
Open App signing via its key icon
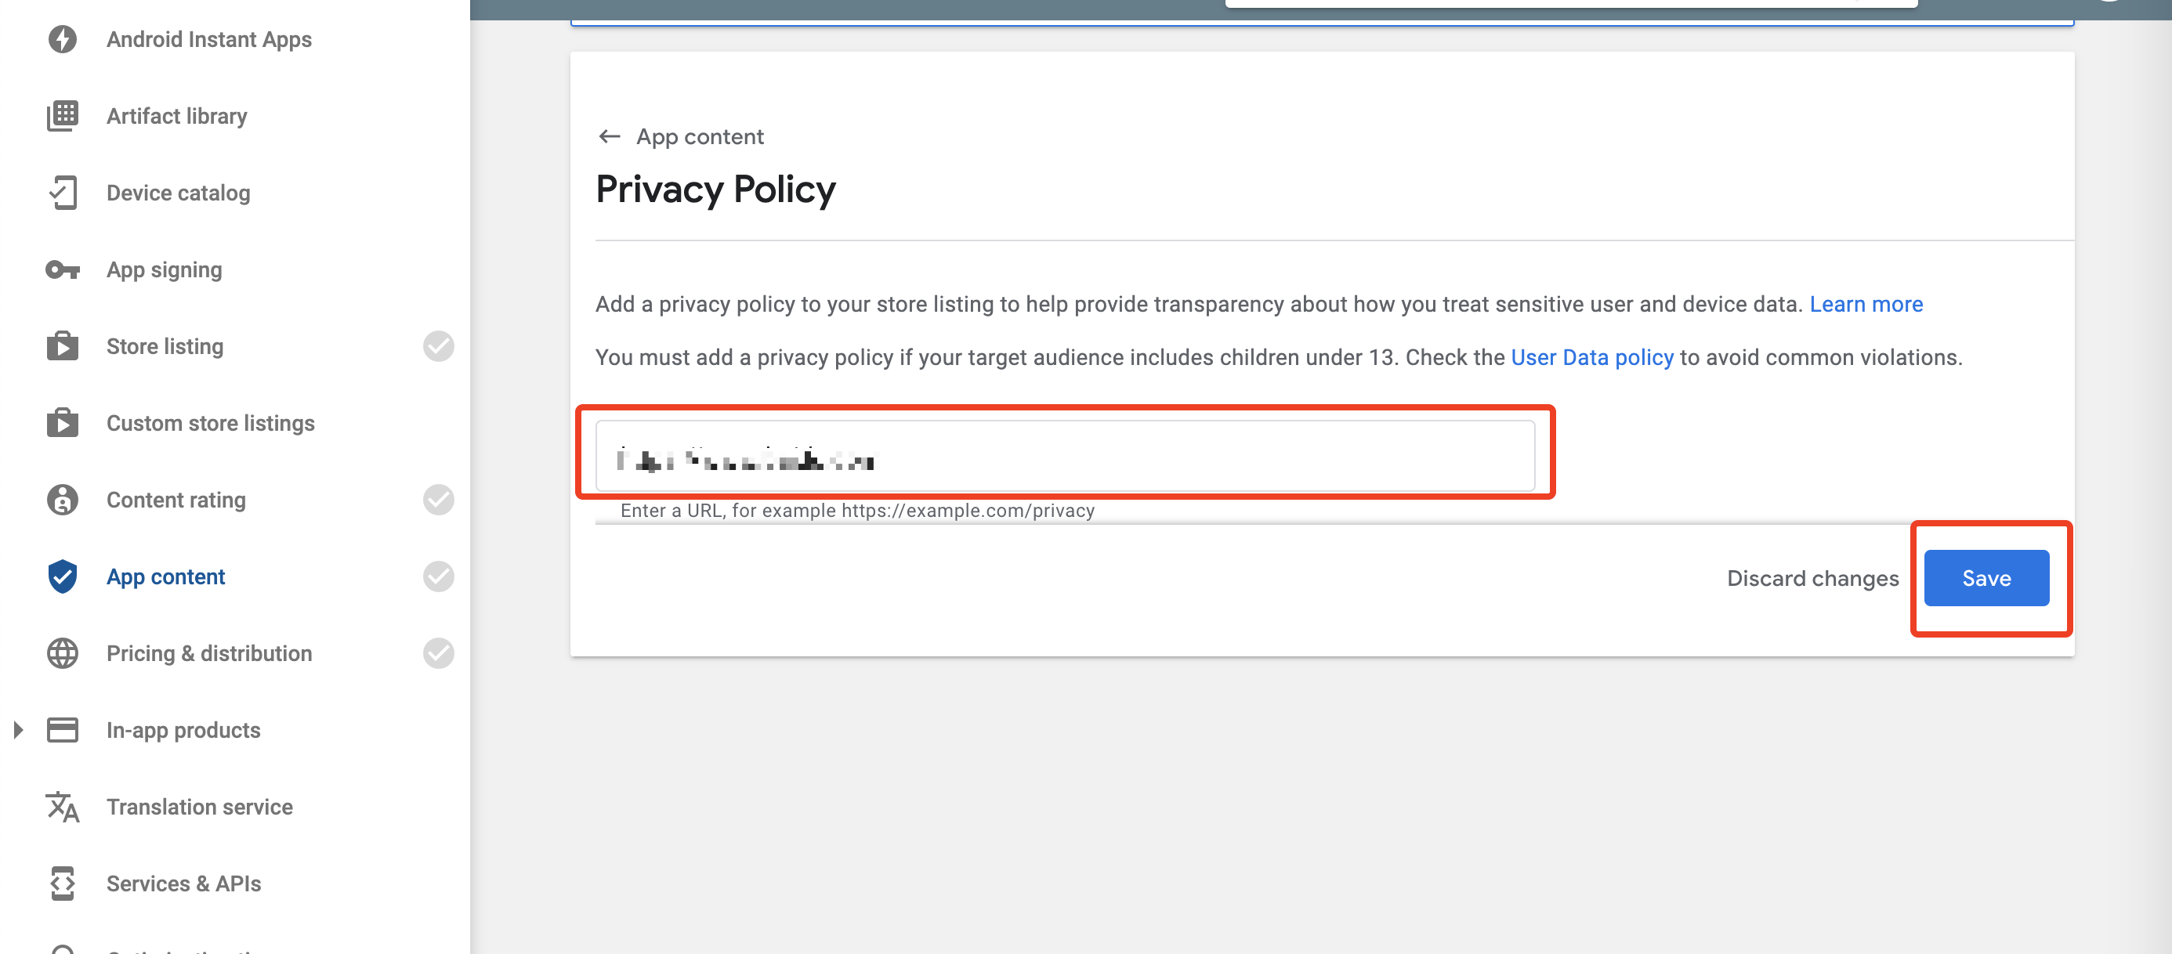(x=62, y=269)
